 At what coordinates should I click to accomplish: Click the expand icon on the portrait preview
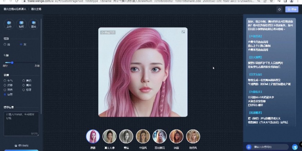183,32
